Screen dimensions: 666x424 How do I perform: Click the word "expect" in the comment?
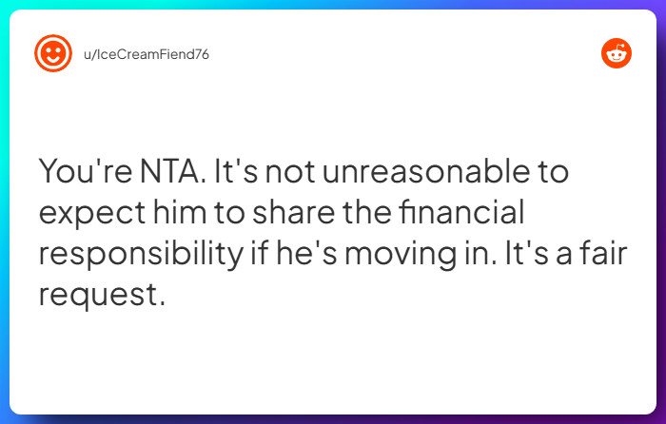(92, 214)
